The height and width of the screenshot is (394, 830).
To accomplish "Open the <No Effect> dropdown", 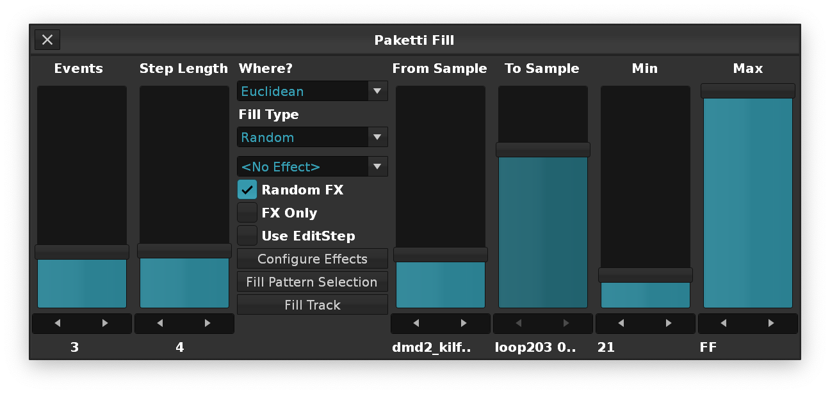I will point(313,166).
